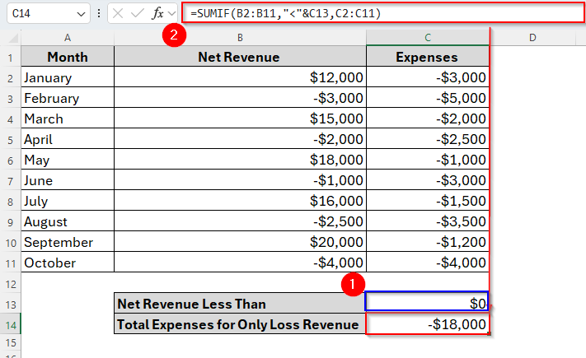Select column B header
This screenshot has height=358, width=586.
click(239, 37)
